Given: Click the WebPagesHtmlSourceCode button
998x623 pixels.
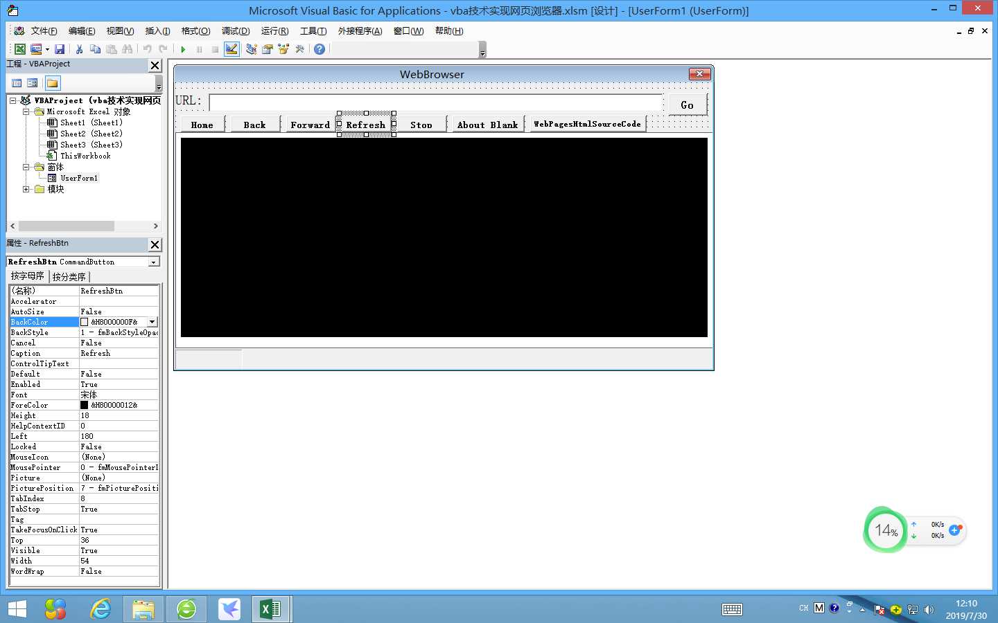Looking at the screenshot, I should pos(588,124).
